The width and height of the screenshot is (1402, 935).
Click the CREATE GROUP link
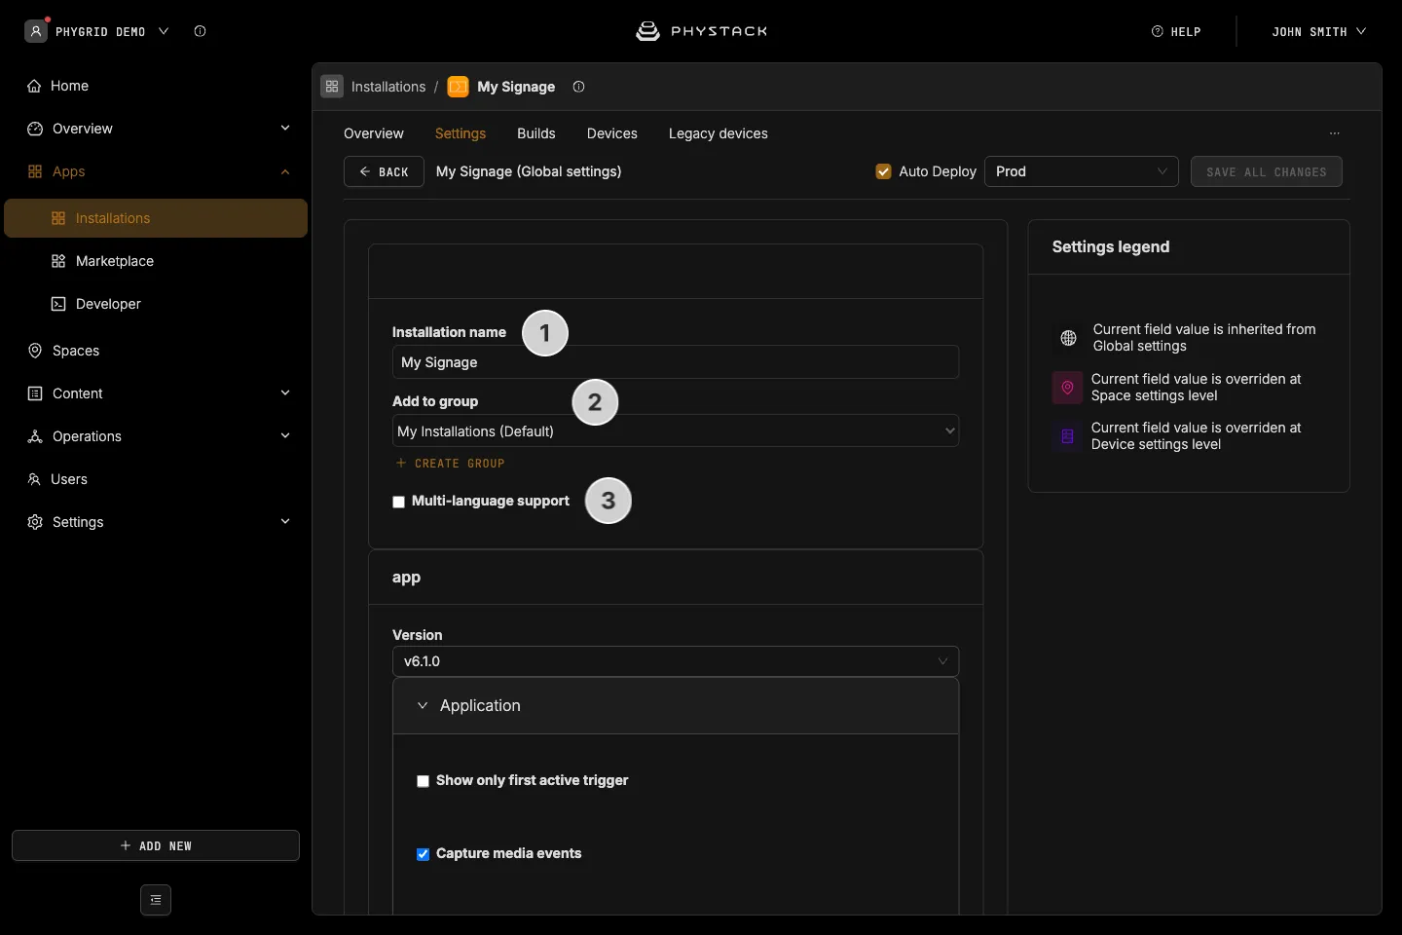pos(450,464)
